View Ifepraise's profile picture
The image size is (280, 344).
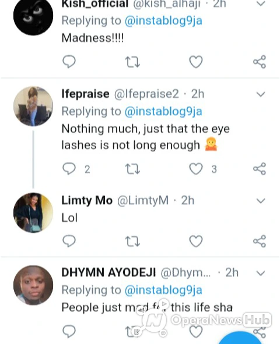pyautogui.click(x=33, y=106)
